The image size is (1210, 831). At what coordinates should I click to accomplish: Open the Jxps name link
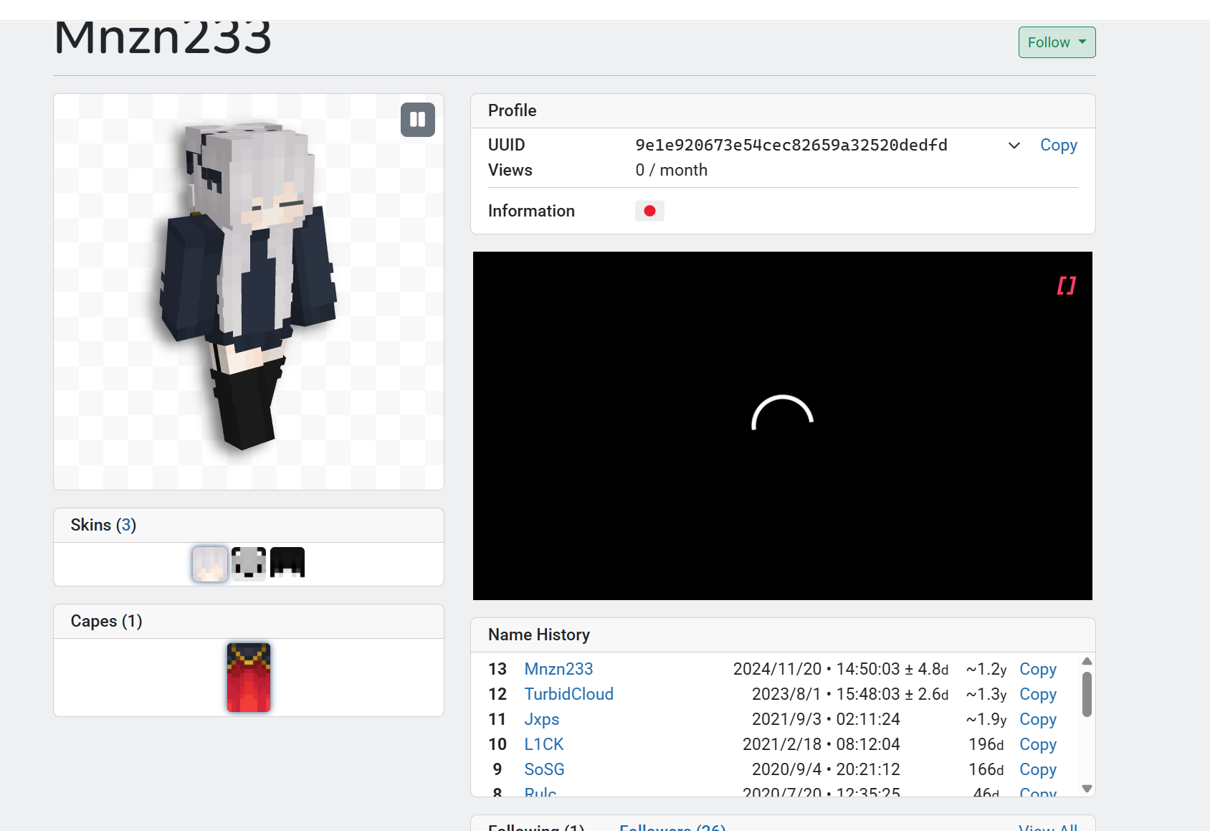pyautogui.click(x=541, y=719)
